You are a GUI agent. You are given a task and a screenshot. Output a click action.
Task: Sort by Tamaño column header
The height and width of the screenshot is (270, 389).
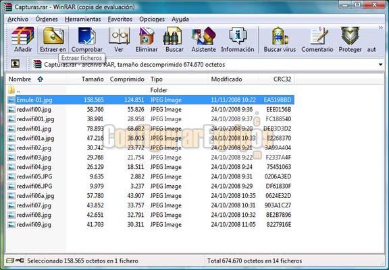(x=86, y=79)
